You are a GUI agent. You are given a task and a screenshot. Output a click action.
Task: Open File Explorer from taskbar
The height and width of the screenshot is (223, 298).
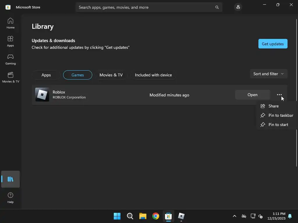pyautogui.click(x=143, y=216)
